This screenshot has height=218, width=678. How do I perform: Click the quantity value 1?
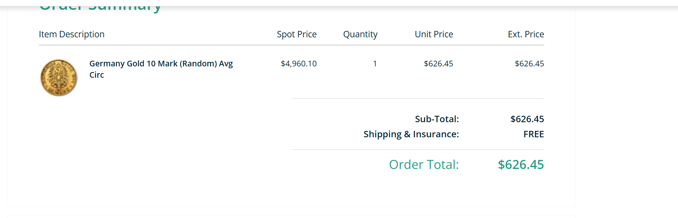(x=375, y=64)
